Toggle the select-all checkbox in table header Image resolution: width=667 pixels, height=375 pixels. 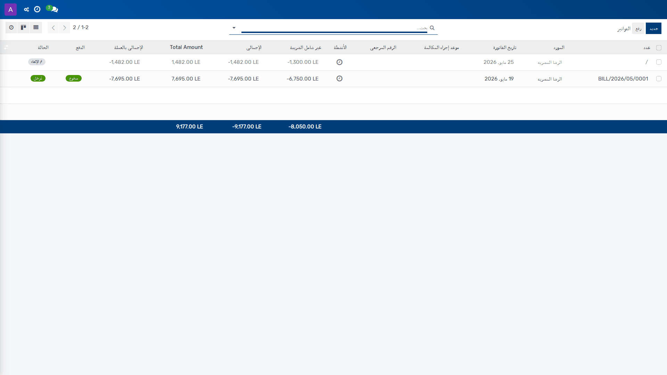pos(659,48)
